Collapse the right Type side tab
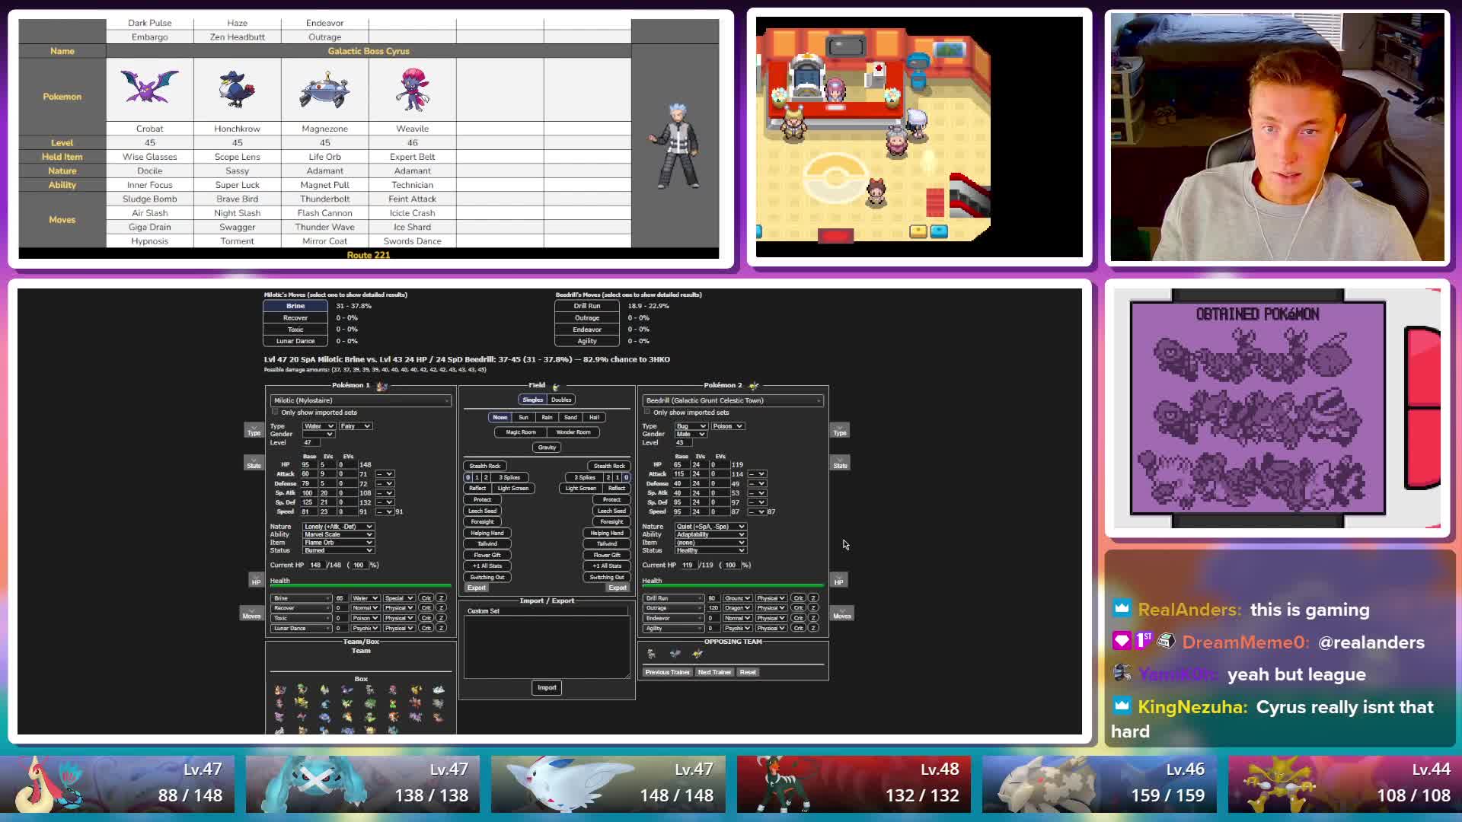1462x822 pixels. click(840, 431)
